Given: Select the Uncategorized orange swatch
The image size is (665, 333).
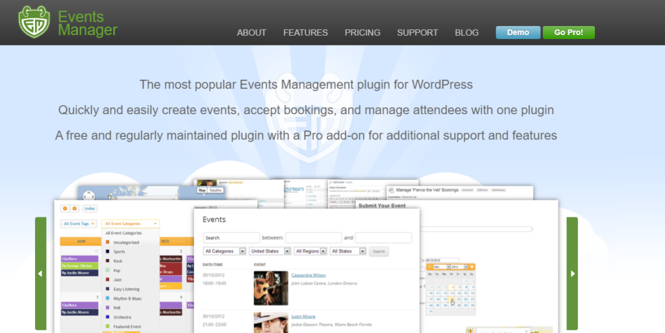Looking at the screenshot, I should point(107,242).
